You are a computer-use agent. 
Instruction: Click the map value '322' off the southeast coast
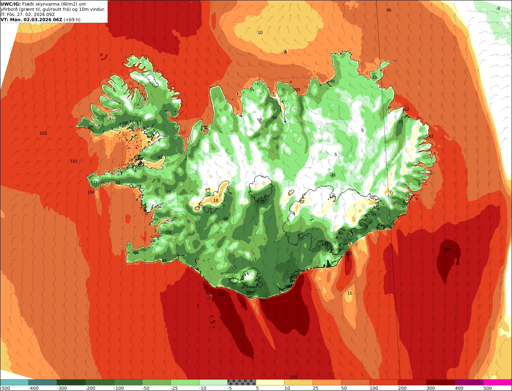pyautogui.click(x=348, y=253)
